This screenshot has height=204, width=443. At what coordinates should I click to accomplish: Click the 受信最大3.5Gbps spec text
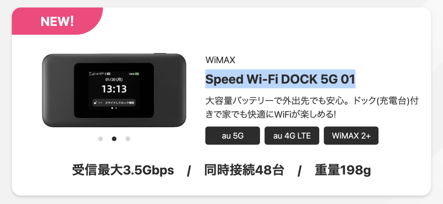[x=123, y=171]
